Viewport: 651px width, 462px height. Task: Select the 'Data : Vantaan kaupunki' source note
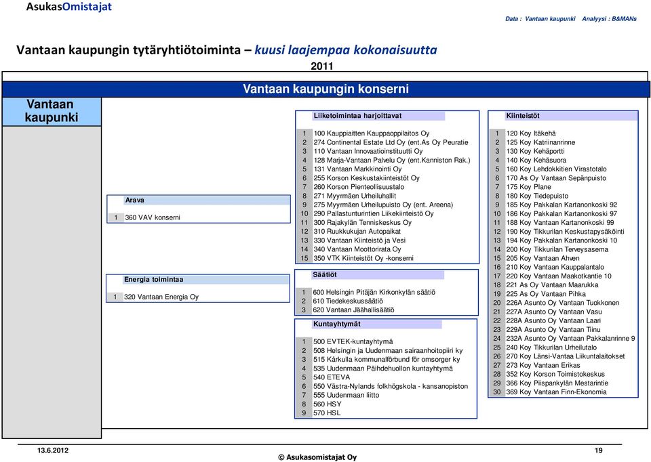pyautogui.click(x=540, y=19)
